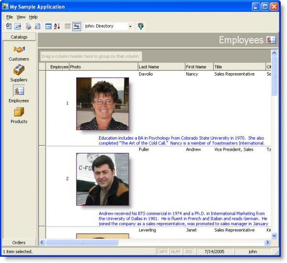Click the "Davolio" last name cell
Image resolution: width=287 pixels, height=263 pixels.
point(146,74)
